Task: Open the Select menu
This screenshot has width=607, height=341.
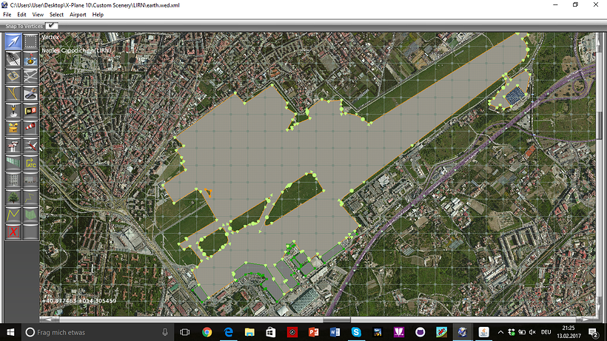Action: 56,15
